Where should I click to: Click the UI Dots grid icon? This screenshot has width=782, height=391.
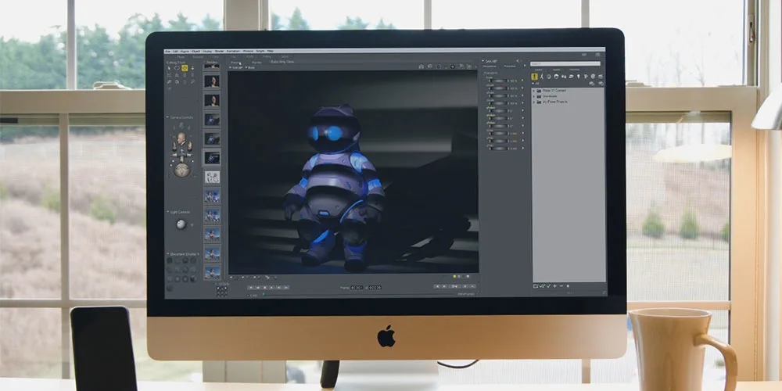pyautogui.click(x=221, y=290)
